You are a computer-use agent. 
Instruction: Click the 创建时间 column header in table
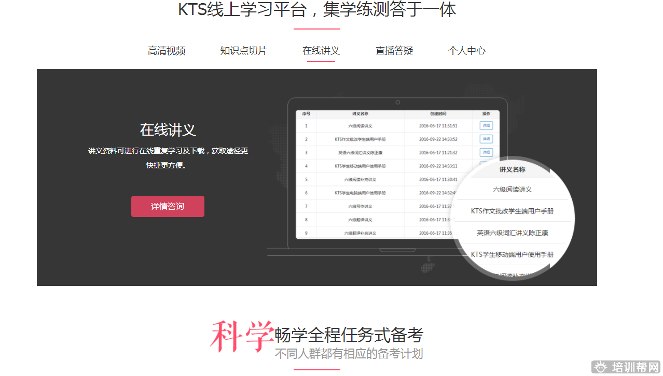pyautogui.click(x=438, y=113)
